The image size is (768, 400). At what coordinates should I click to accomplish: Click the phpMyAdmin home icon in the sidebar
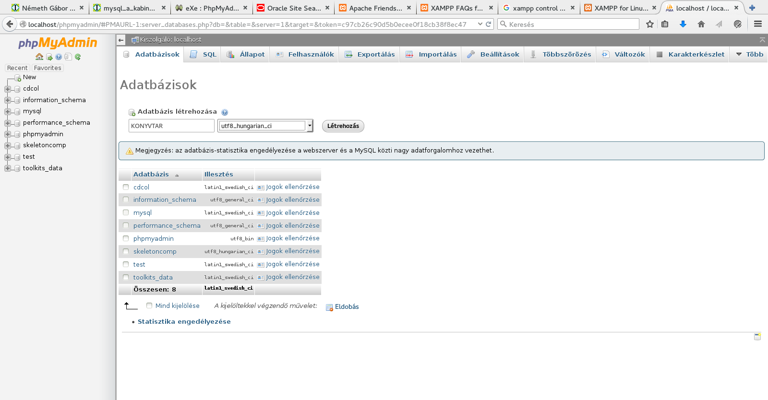click(x=39, y=57)
